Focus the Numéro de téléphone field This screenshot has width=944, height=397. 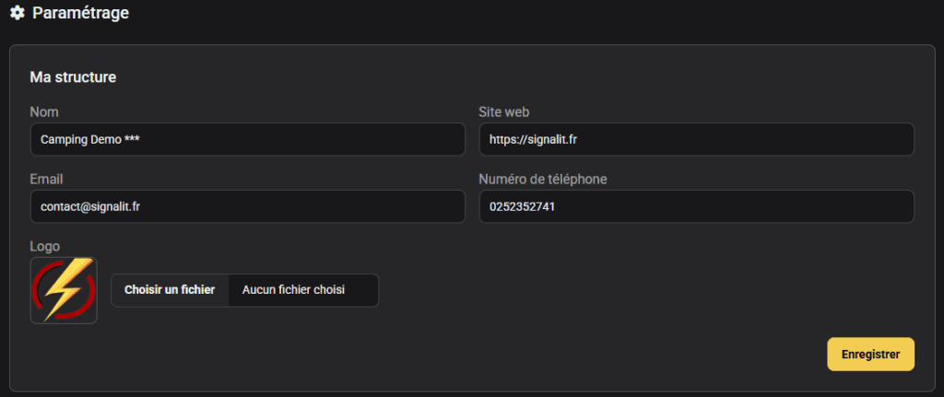[697, 207]
